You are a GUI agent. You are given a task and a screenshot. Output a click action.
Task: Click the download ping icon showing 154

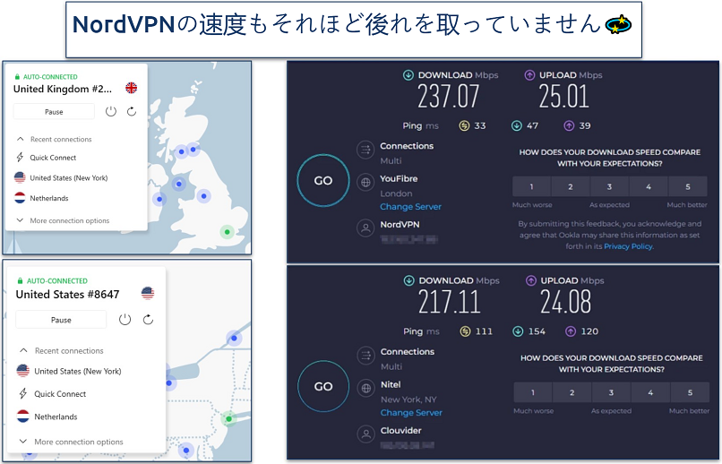coord(518,331)
